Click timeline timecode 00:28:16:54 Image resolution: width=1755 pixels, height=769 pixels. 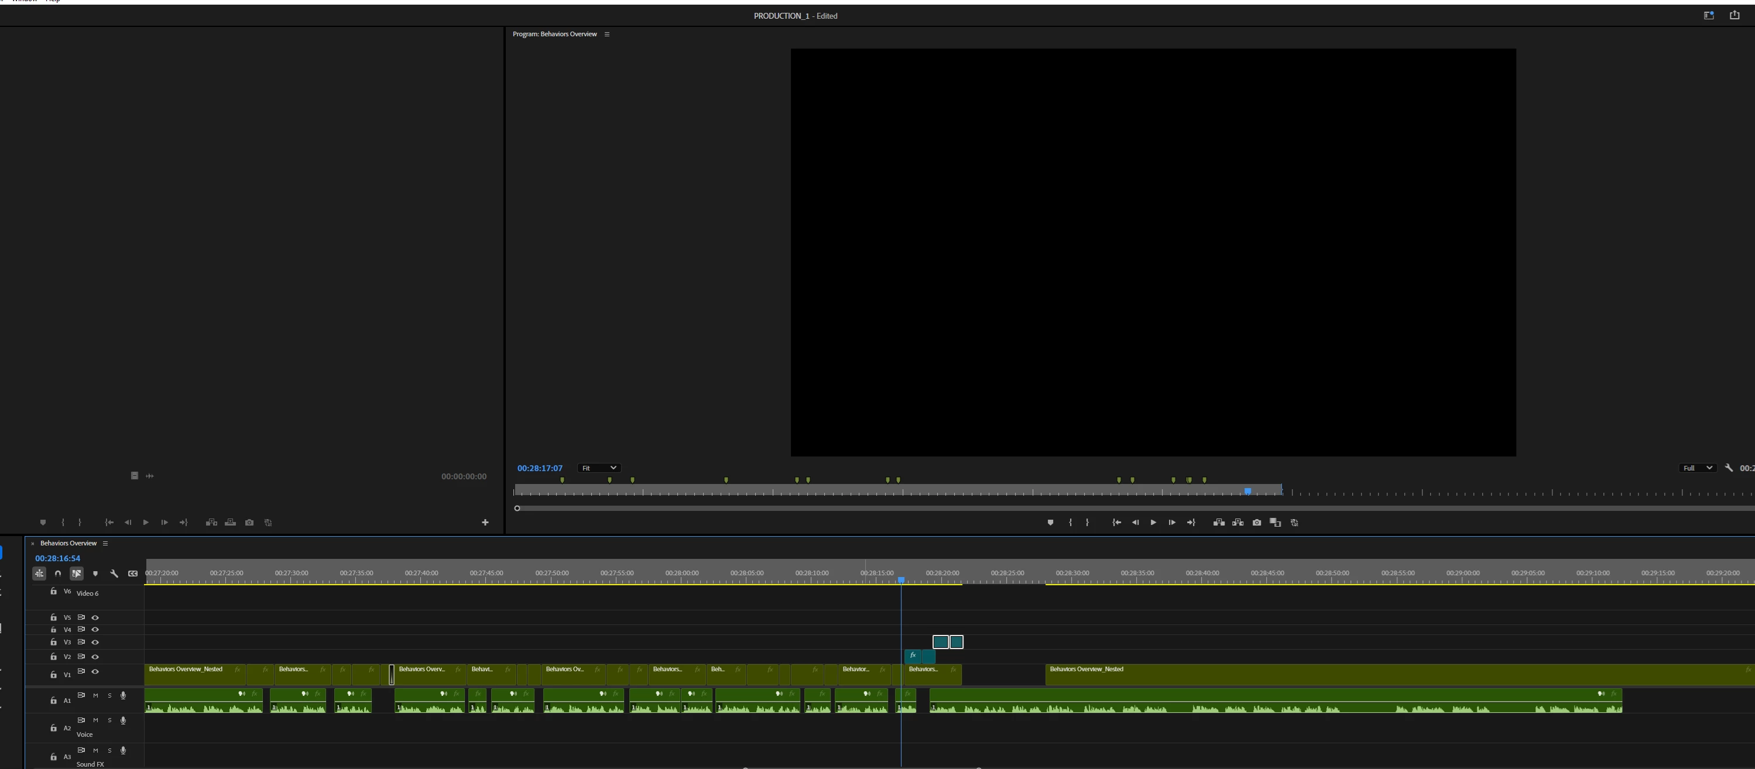point(57,558)
